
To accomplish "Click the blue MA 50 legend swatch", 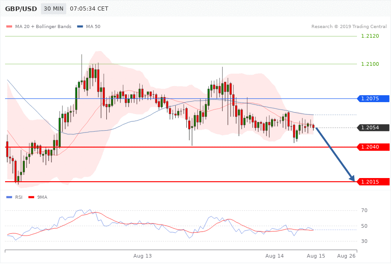I will [x=80, y=26].
